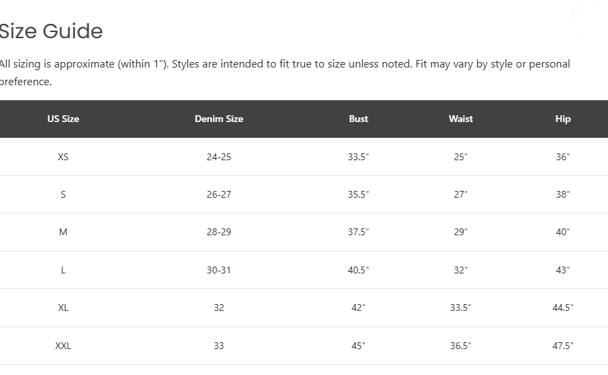The height and width of the screenshot is (375, 608).
Task: Select the XL size row label
Action: tap(63, 307)
